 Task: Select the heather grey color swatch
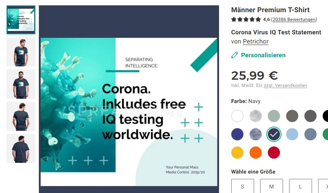click(255, 116)
